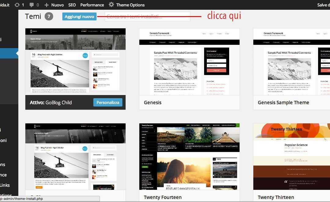Open the second GoBlog theme screenshot with camera lens
The width and height of the screenshot is (330, 202).
click(x=75, y=157)
